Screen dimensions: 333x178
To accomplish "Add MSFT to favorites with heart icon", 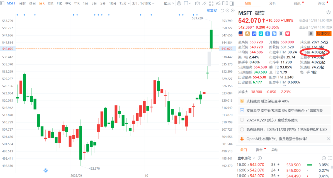I will click(288, 33).
